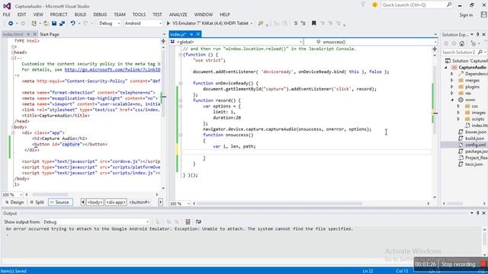Screen dimensions: 488x274
Task: Click the search magnifier in Solution Explorer
Action: tap(480, 53)
